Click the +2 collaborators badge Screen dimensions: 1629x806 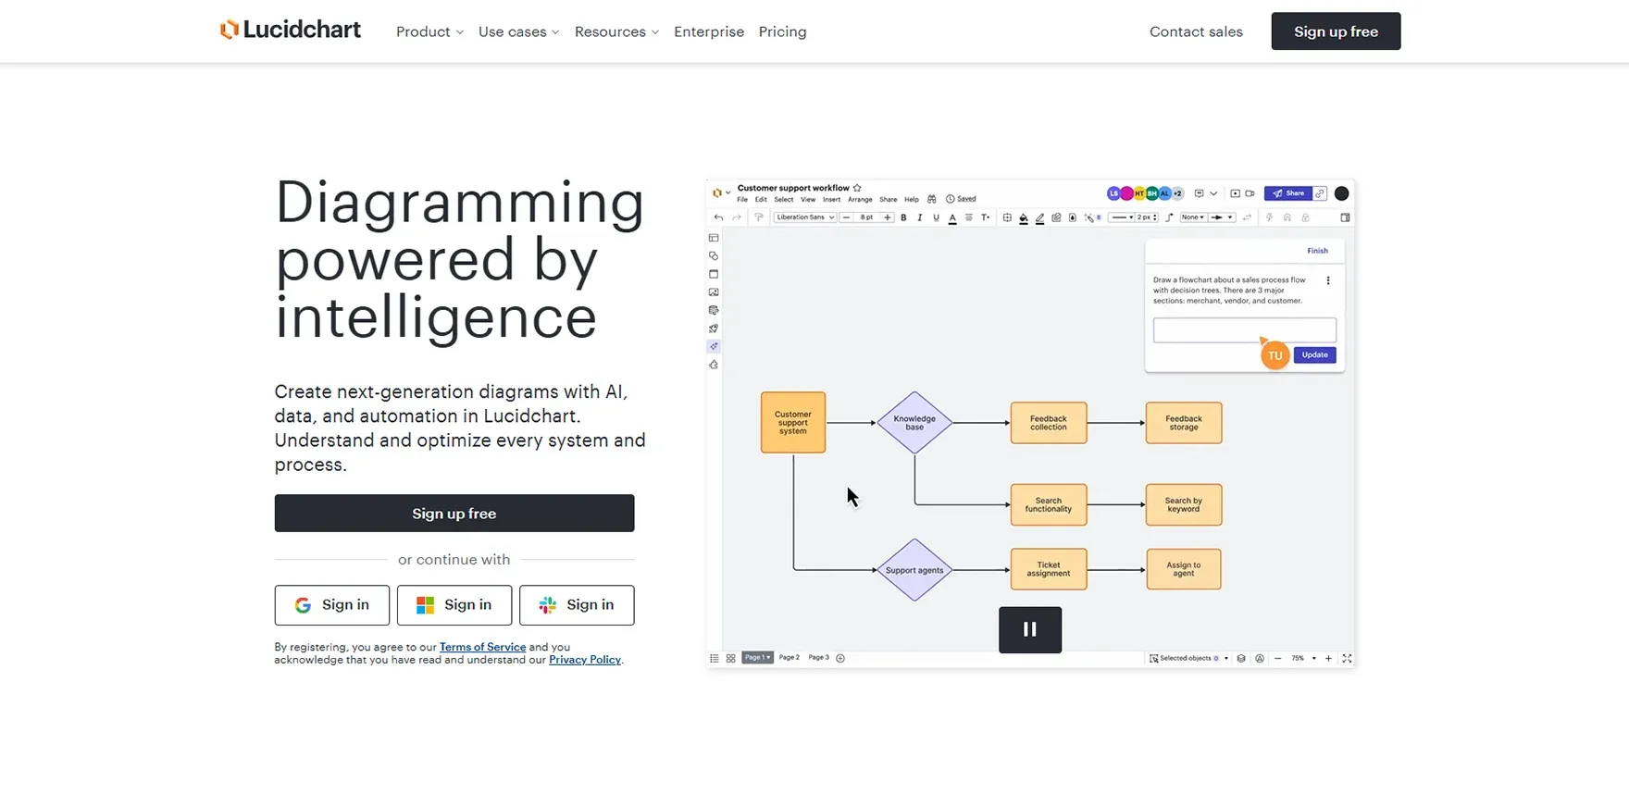pos(1177,193)
